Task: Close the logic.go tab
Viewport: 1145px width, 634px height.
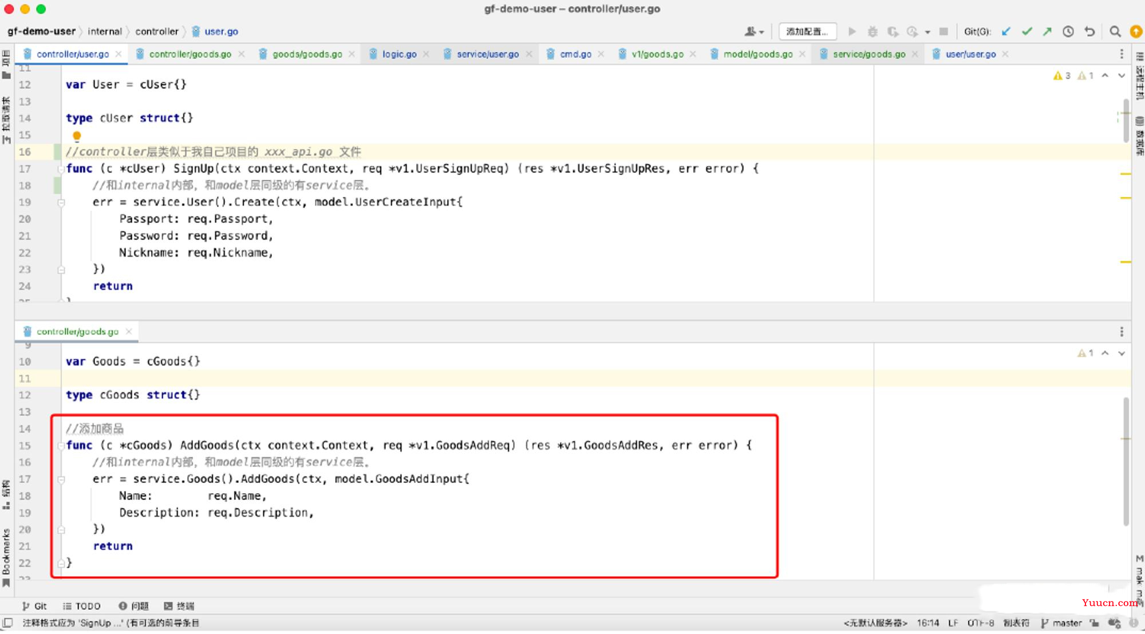Action: pos(426,54)
